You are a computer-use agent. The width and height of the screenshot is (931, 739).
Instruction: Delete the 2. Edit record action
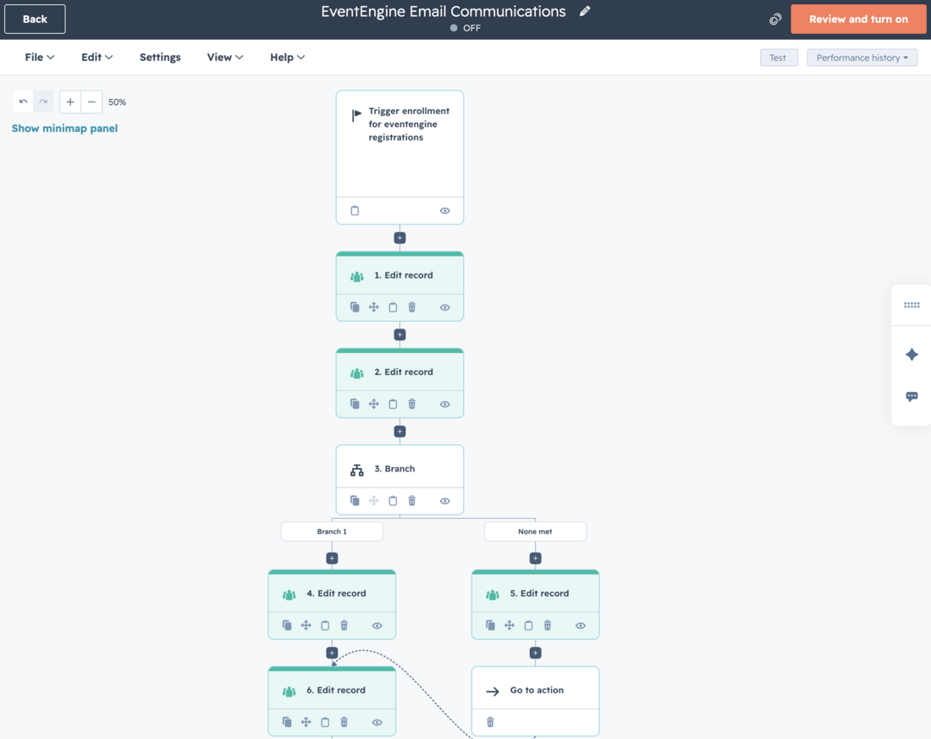point(411,404)
